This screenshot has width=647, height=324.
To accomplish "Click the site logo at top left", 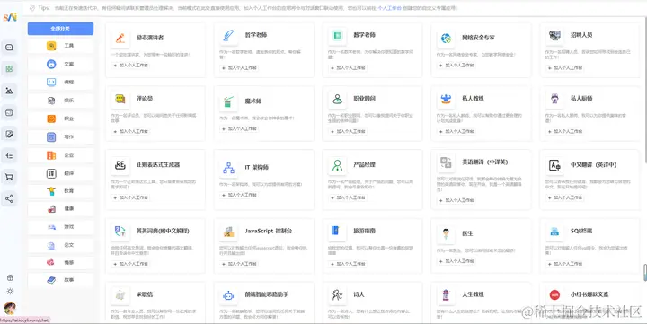I will click(10, 17).
